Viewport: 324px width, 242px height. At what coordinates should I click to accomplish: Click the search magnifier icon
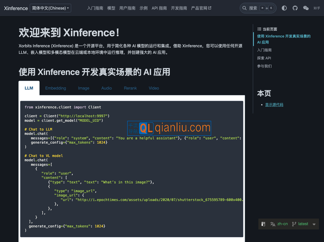[244, 8]
